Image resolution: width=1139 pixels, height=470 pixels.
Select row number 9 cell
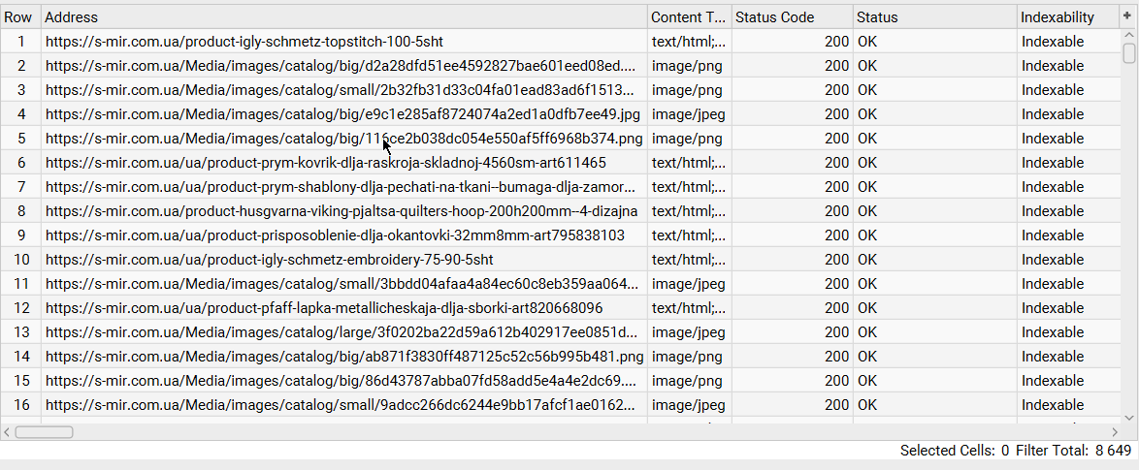pos(21,235)
